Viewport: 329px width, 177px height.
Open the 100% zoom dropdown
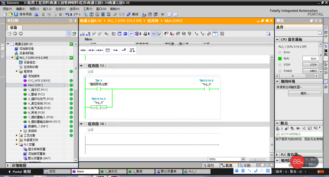pyautogui.click(x=243, y=159)
